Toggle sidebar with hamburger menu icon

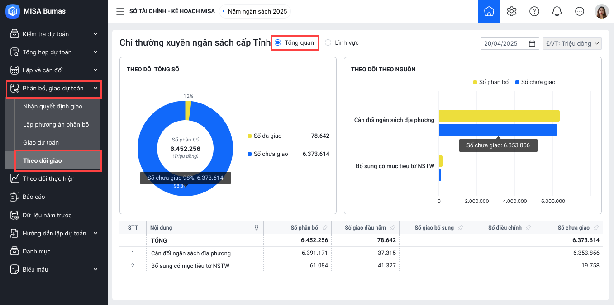[x=120, y=11]
